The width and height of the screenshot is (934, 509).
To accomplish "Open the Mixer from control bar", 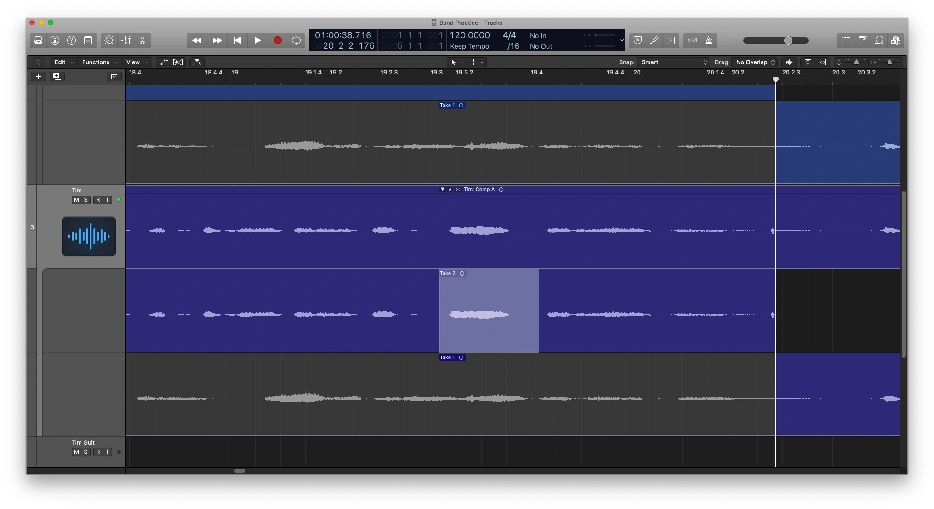I will click(125, 40).
